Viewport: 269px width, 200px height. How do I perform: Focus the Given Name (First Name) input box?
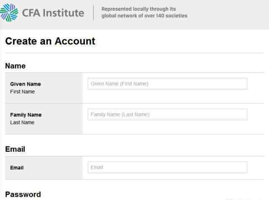coord(167,84)
